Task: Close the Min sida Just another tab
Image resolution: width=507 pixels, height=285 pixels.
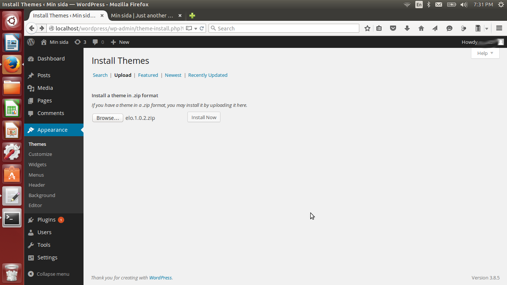Action: tap(180, 16)
